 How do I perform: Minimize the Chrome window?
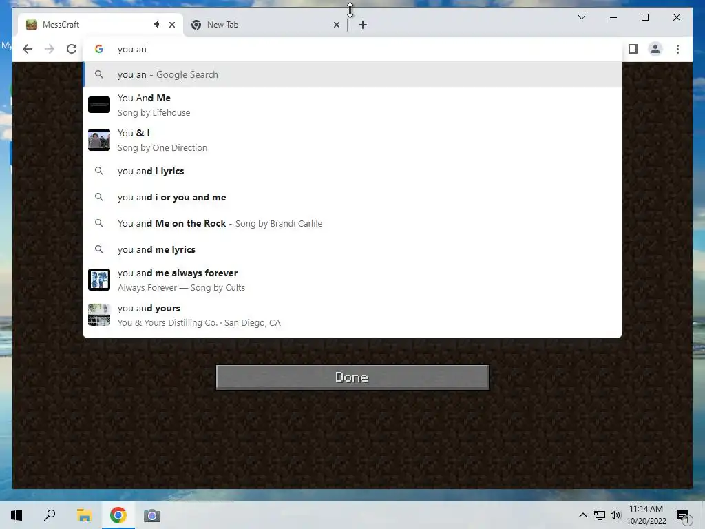click(613, 17)
